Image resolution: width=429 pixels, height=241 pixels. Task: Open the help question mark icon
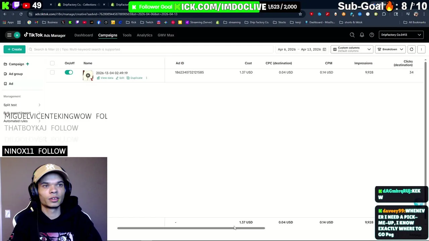[x=372, y=35]
